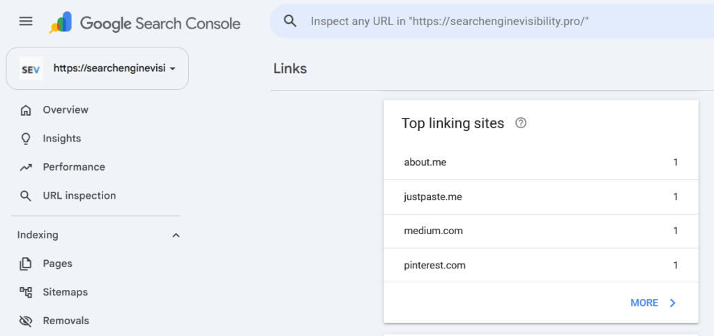The height and width of the screenshot is (336, 714).
Task: Click the Pages document icon
Action: coord(26,264)
